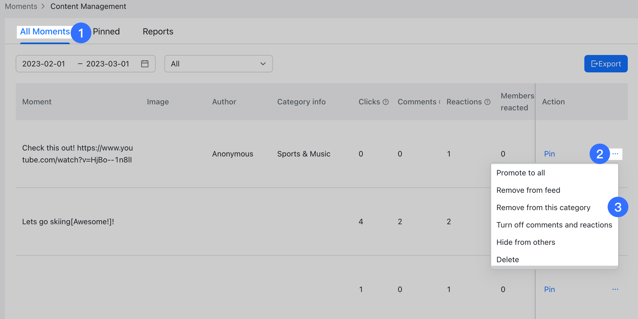Click the start date 2023-02-01 field

pos(44,64)
